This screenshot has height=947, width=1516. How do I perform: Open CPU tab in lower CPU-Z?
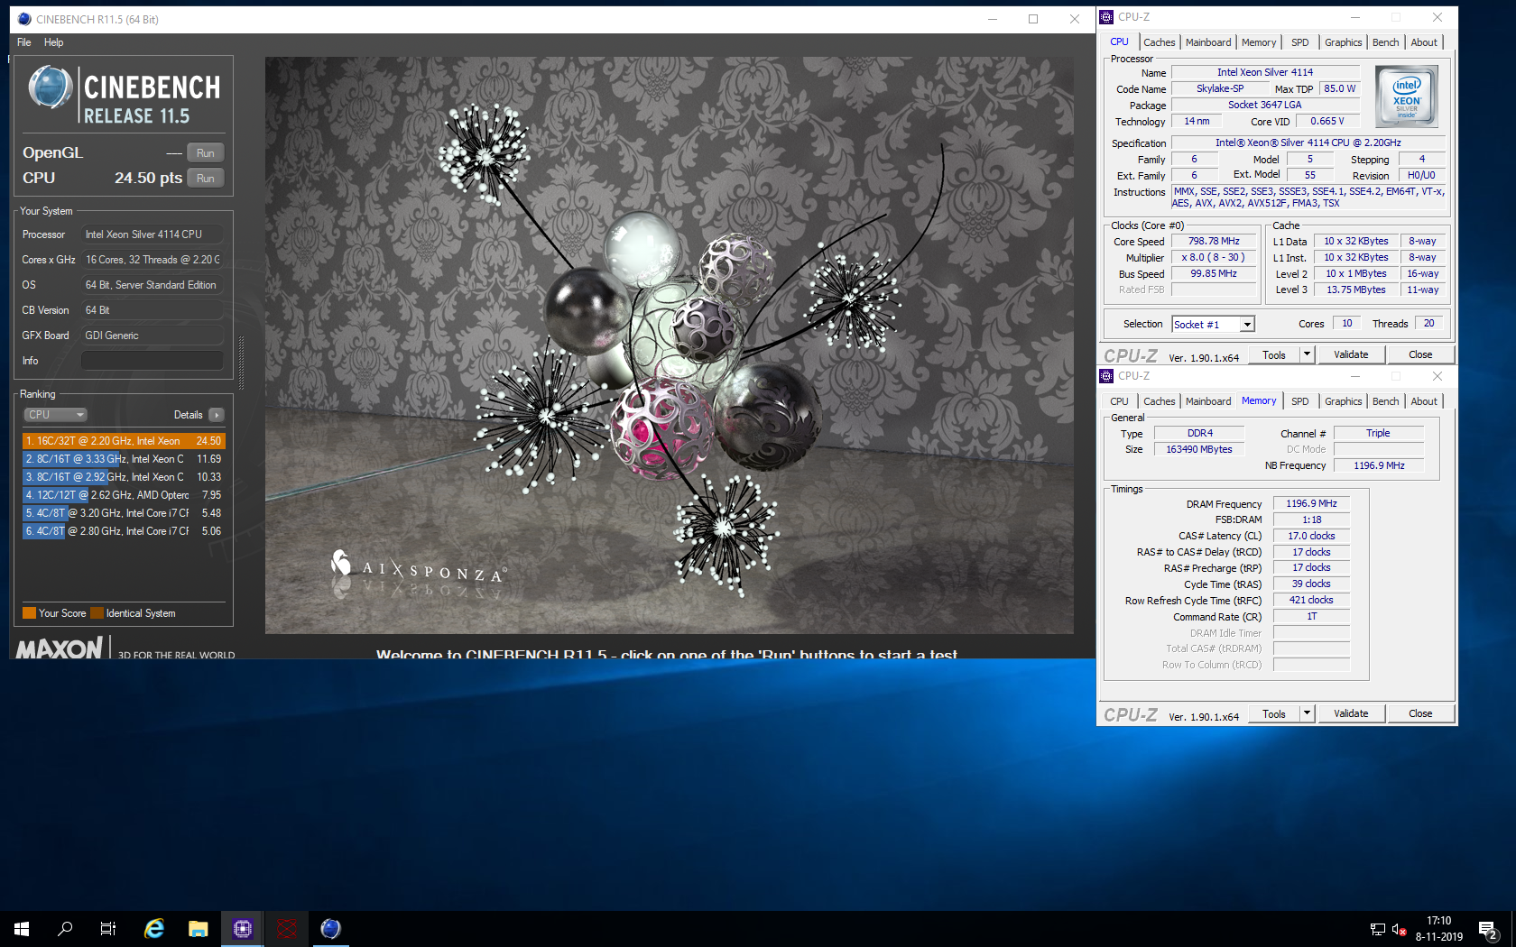coord(1119,401)
